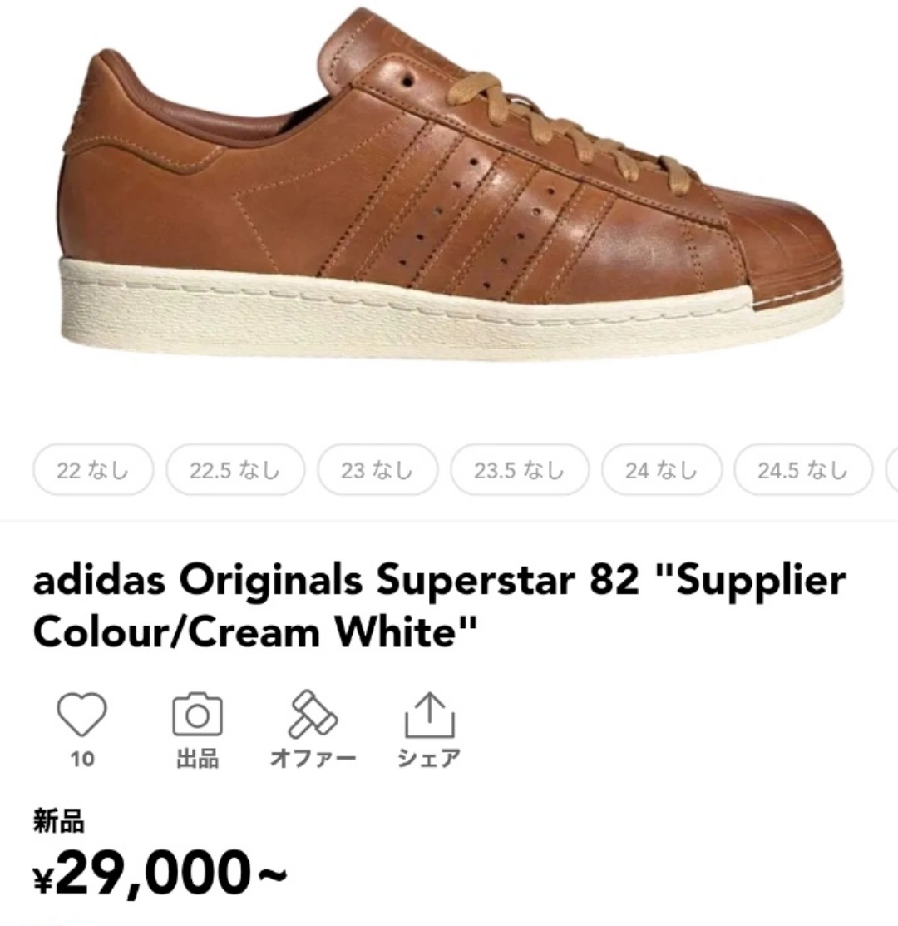898x926 pixels.
Task: Tap the シェア share icon
Action: coord(430,715)
